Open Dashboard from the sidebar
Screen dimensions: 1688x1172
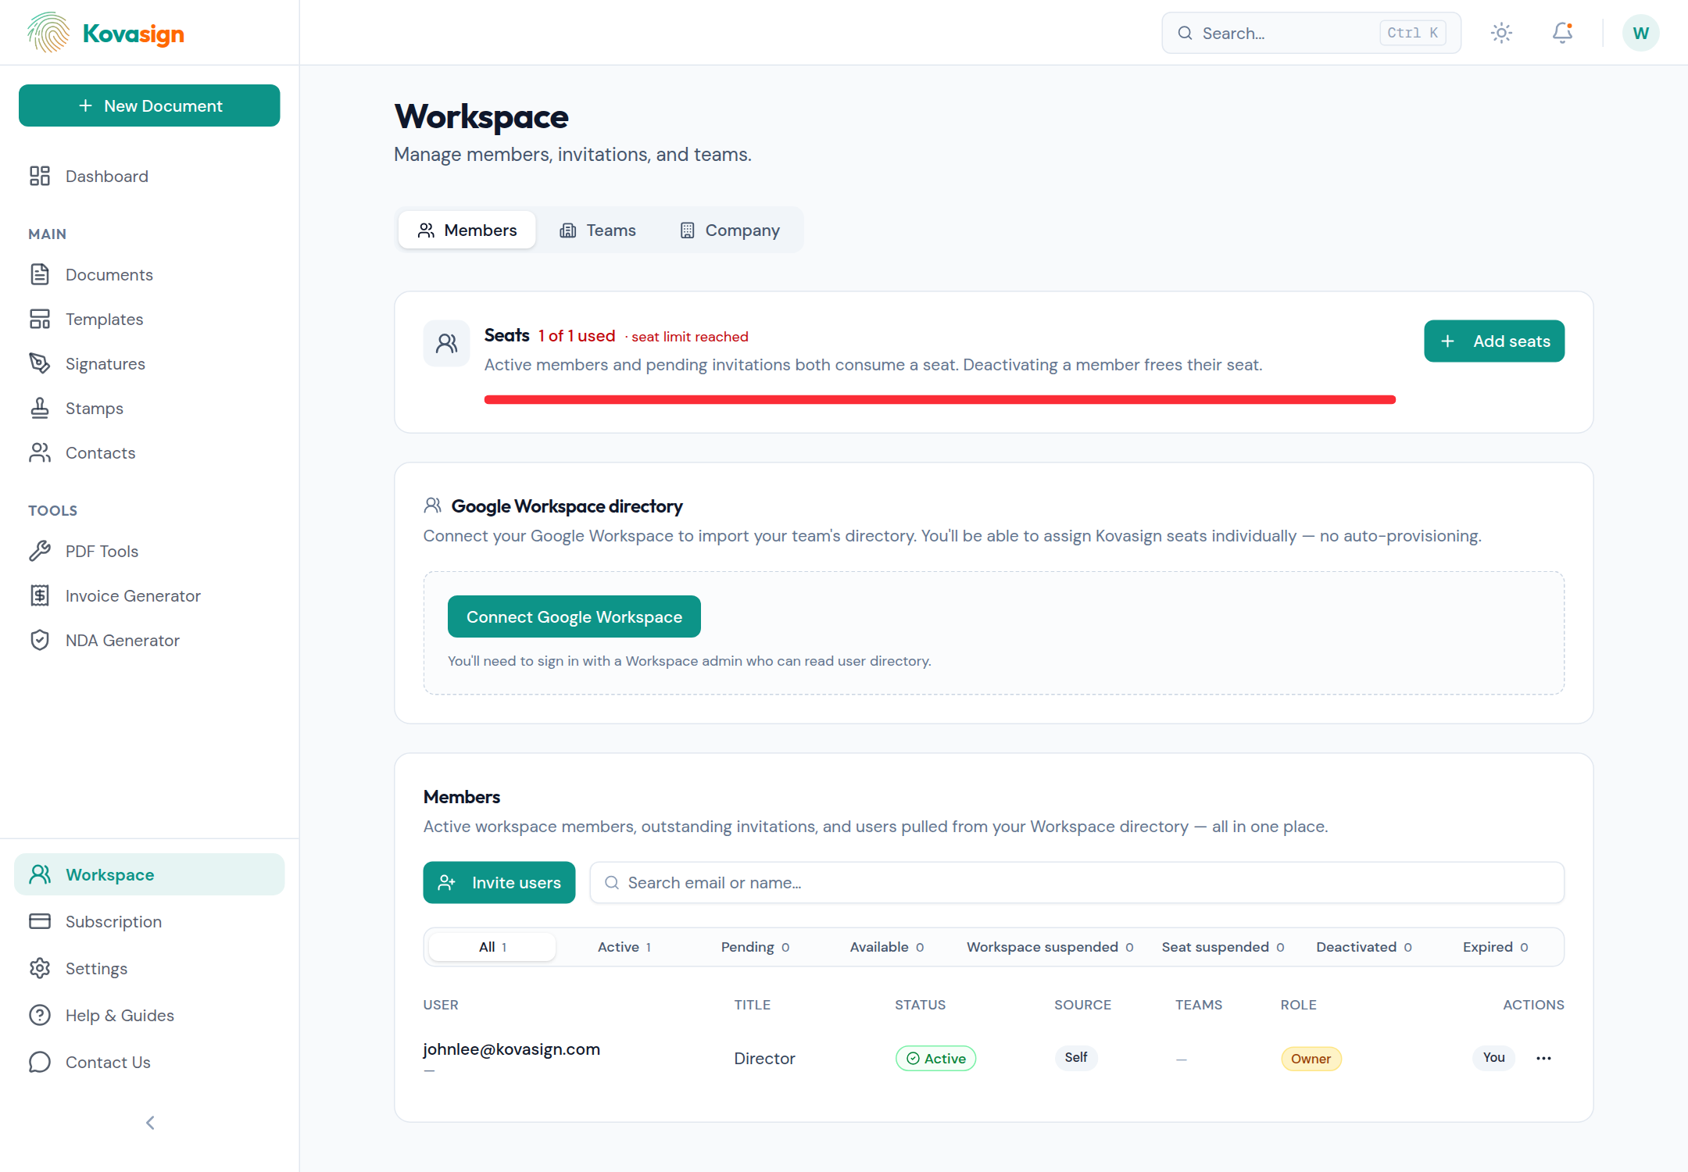pyautogui.click(x=149, y=177)
